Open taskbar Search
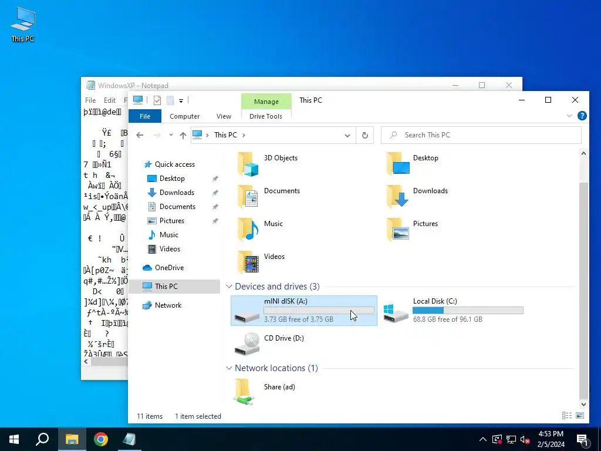Screen dimensions: 601x451 point(42,439)
